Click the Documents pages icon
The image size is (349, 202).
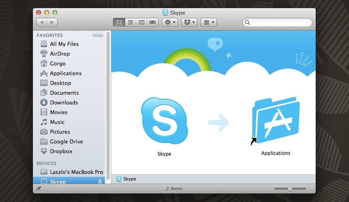pyautogui.click(x=43, y=93)
